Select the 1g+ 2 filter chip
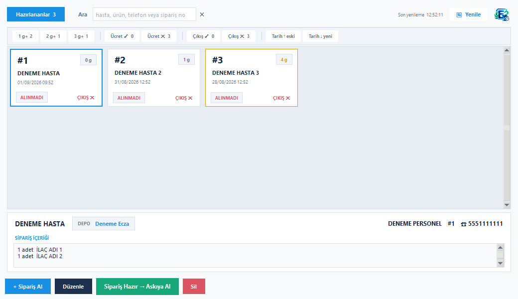Image resolution: width=518 pixels, height=299 pixels. point(25,36)
